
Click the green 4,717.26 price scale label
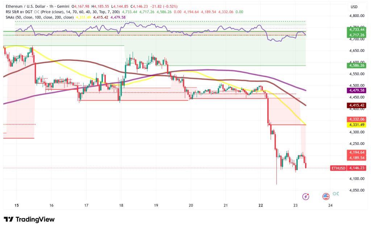pos(357,35)
